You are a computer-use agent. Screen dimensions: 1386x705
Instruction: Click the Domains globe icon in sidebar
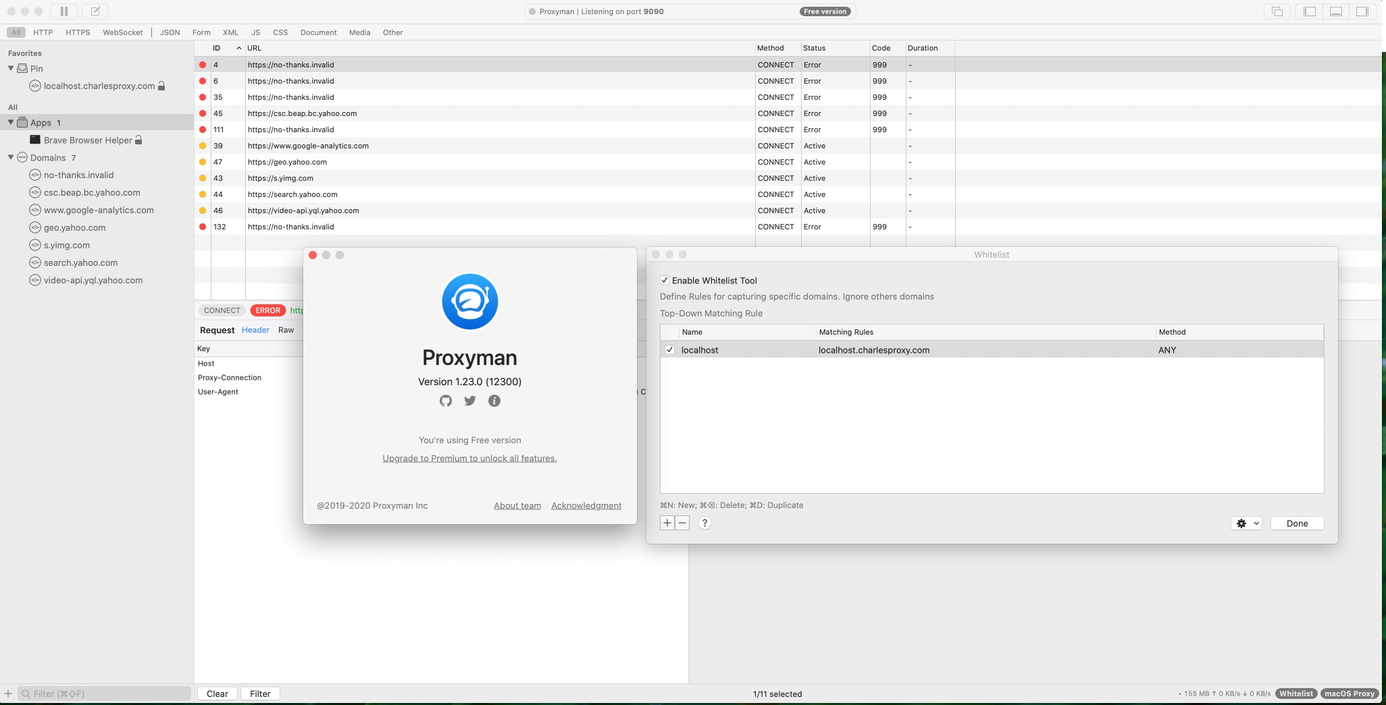click(x=22, y=157)
